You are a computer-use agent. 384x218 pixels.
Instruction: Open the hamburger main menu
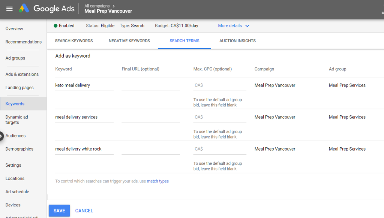9,9
